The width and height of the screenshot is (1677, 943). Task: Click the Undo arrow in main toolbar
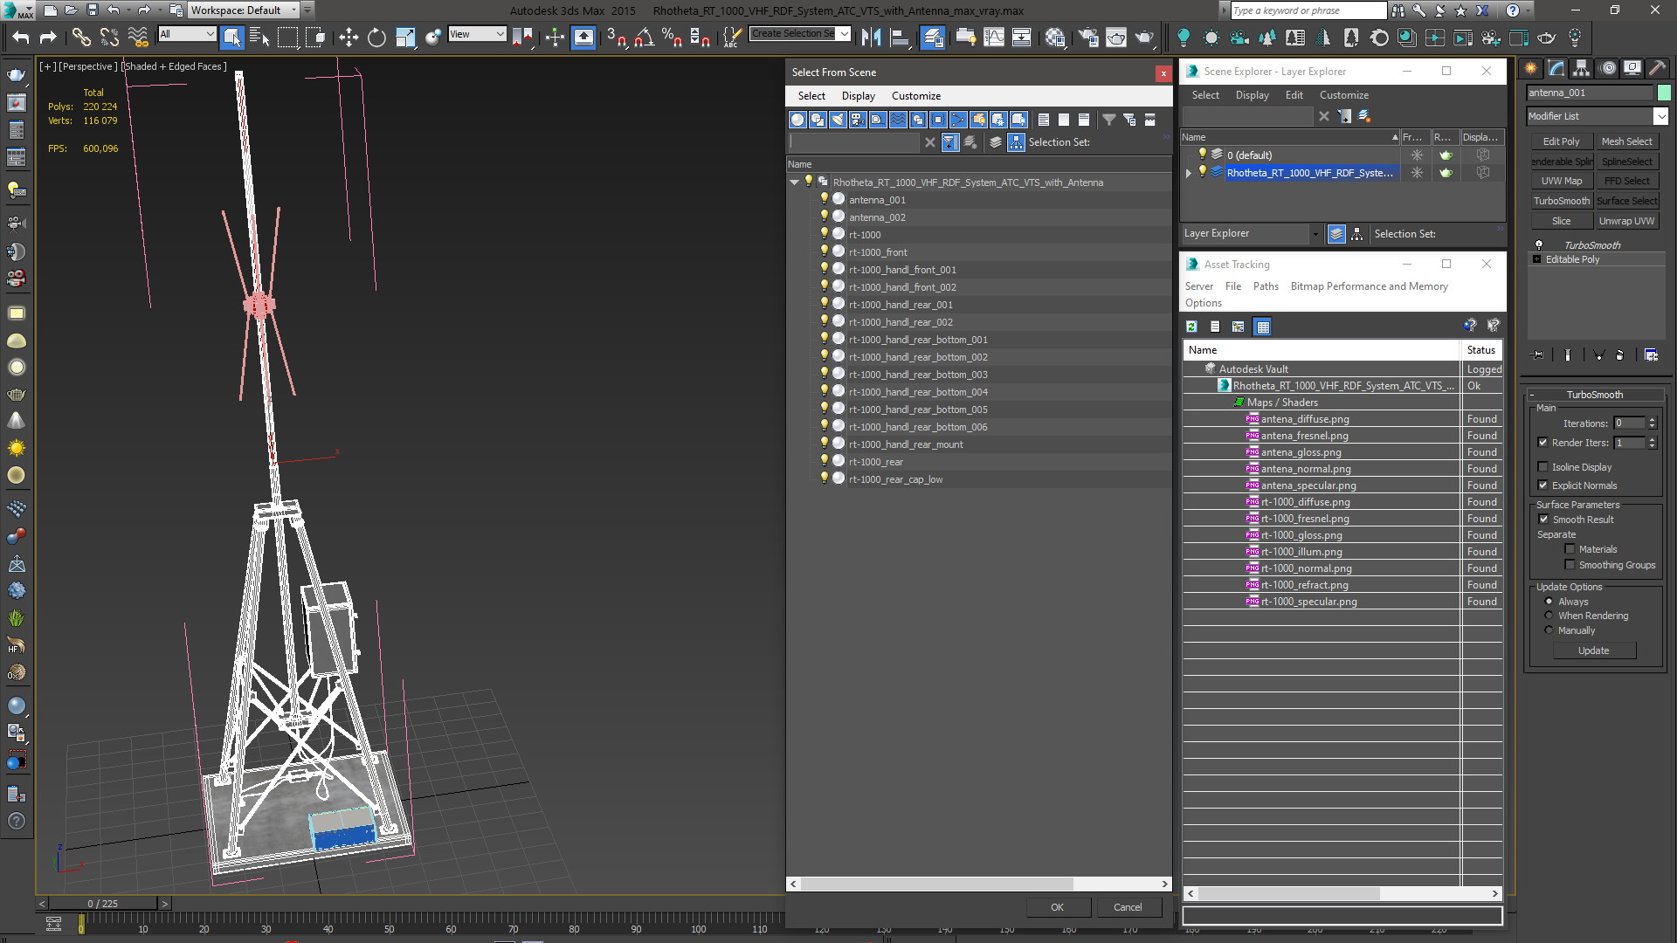[21, 37]
